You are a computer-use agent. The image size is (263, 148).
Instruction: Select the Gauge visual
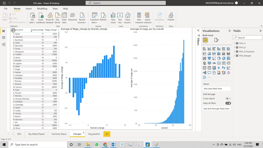point(214,63)
